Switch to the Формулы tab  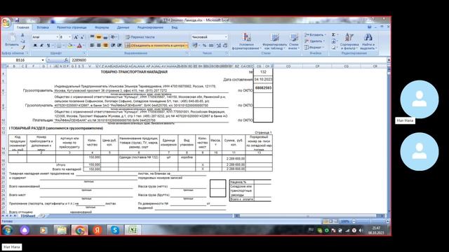pyautogui.click(x=102, y=27)
